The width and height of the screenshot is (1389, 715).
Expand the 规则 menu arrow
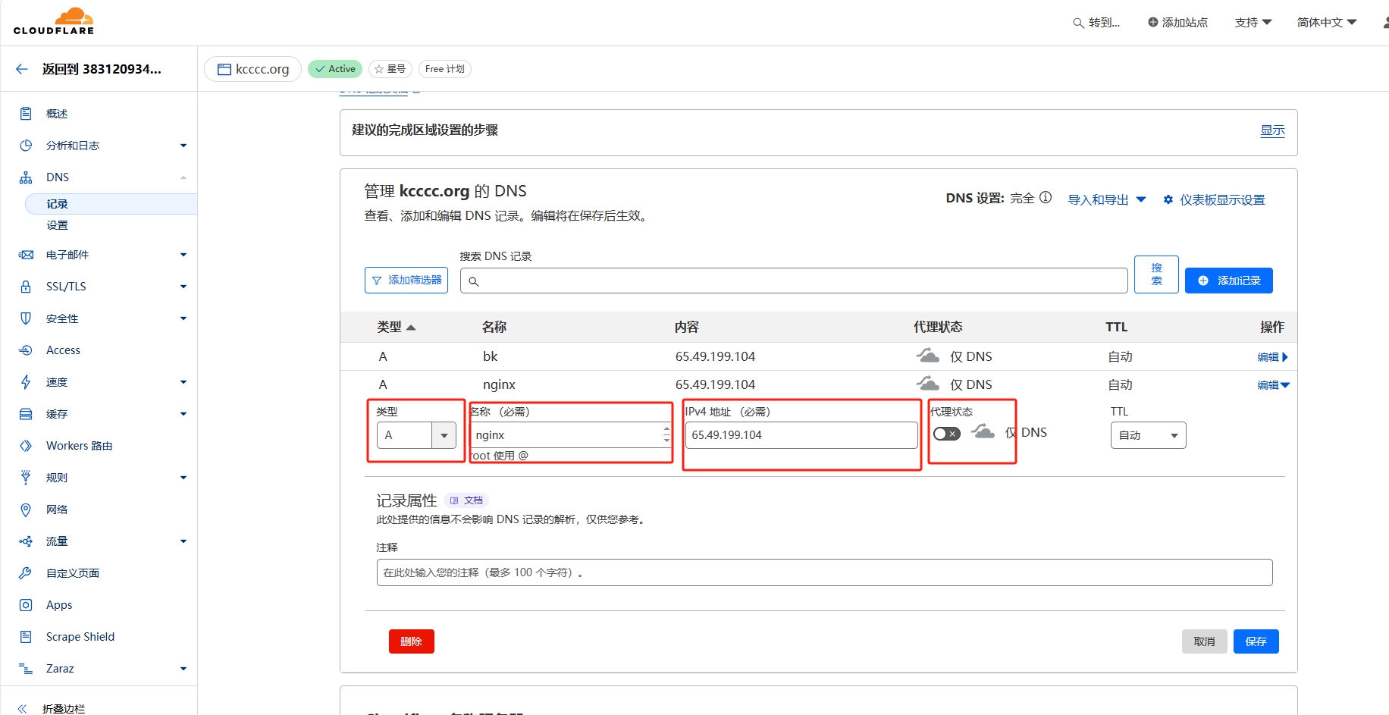pyautogui.click(x=183, y=478)
